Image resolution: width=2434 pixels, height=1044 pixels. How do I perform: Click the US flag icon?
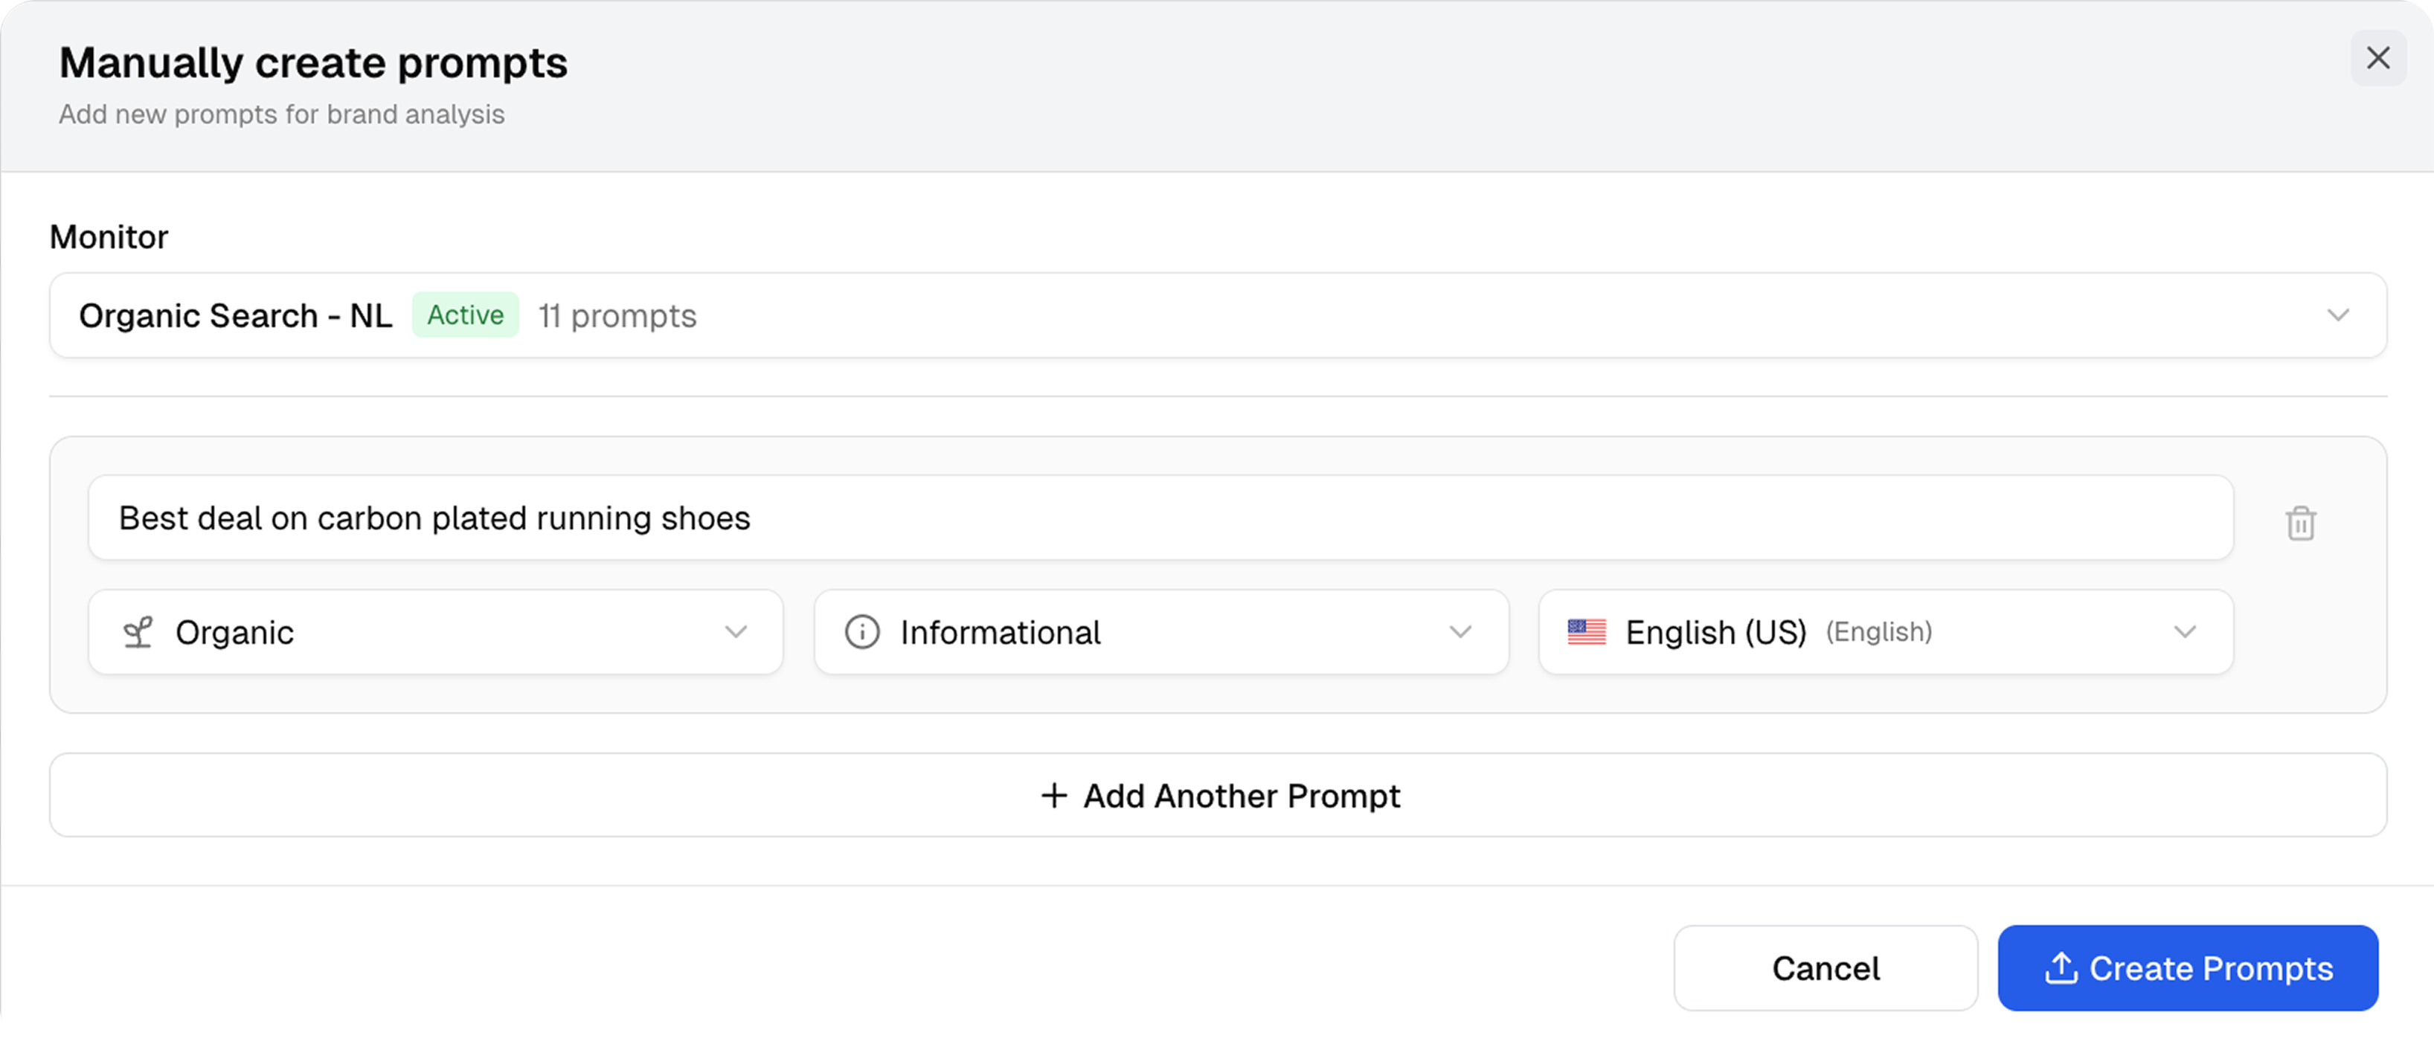click(1587, 632)
